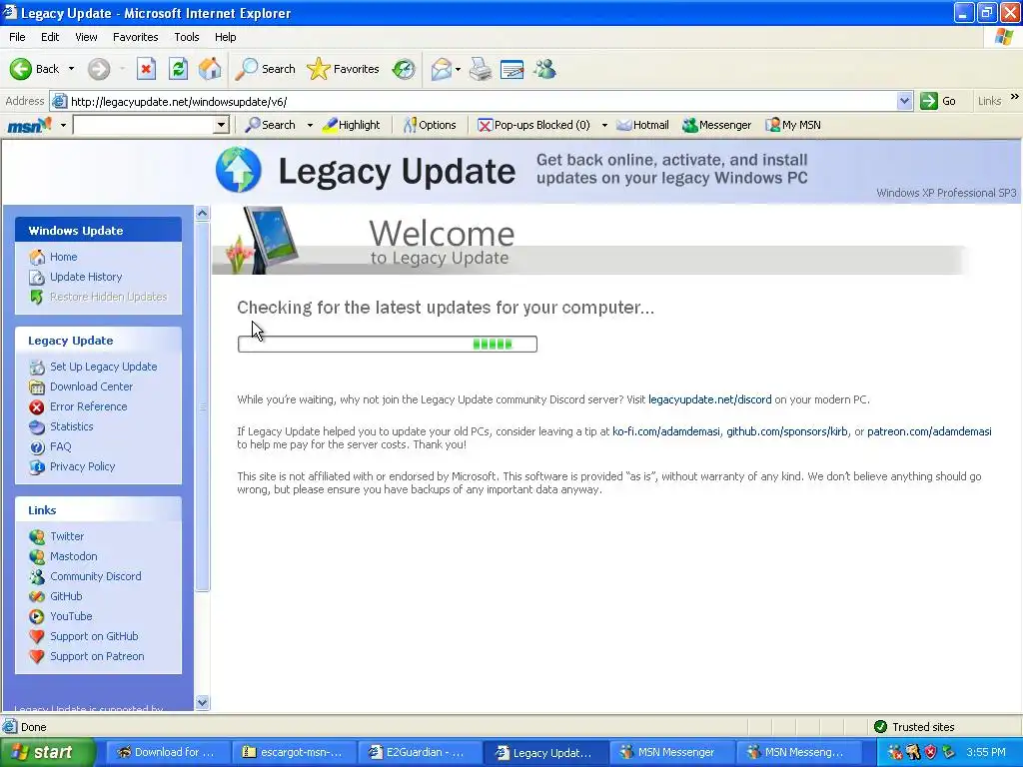Click ko-fi.com/adamdemasi hyperlink
This screenshot has height=767, width=1023.
pos(665,431)
